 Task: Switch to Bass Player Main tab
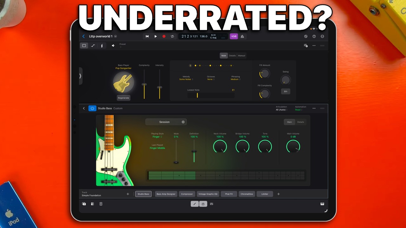tap(224, 55)
